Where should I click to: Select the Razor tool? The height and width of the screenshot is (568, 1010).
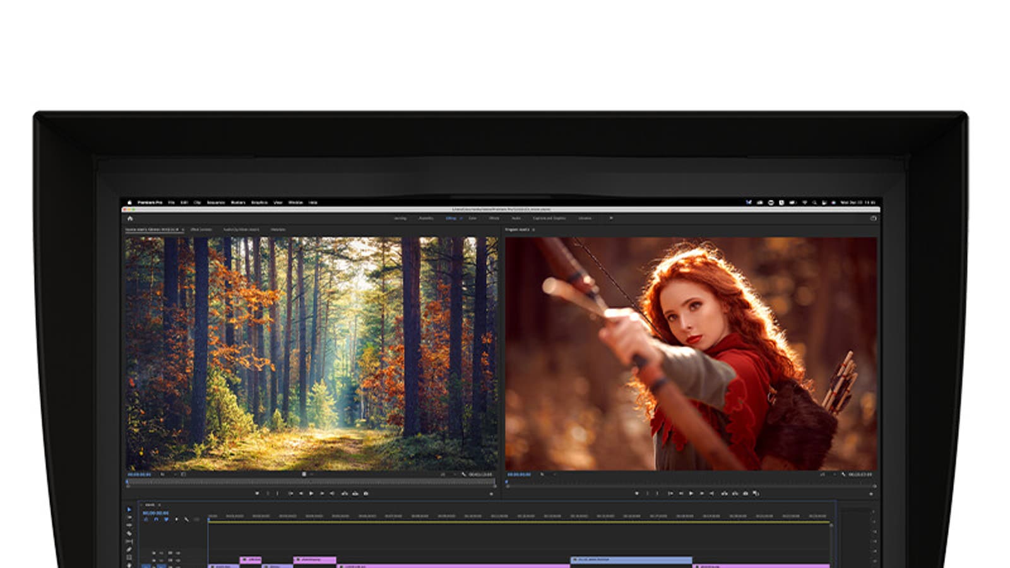coord(129,533)
